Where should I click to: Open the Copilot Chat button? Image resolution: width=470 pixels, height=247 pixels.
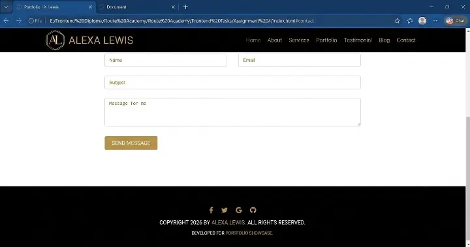[455, 21]
